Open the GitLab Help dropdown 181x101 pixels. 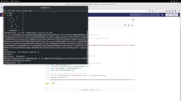(163, 15)
